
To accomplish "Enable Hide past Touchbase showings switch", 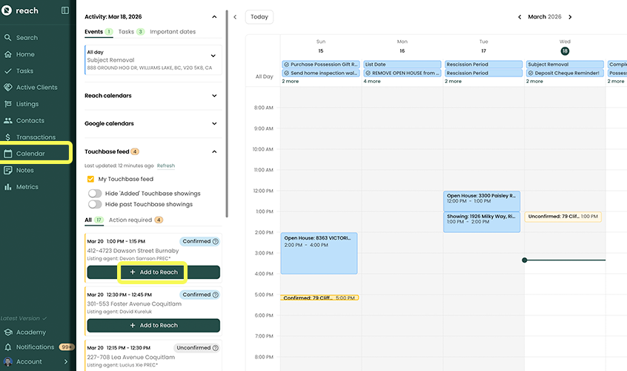I will click(x=95, y=204).
